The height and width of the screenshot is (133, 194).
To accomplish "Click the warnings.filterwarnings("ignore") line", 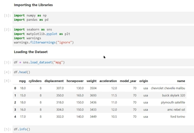I will [44, 42].
